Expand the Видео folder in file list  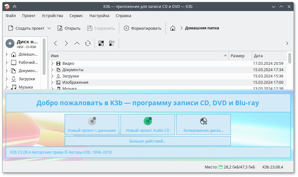tap(52, 64)
